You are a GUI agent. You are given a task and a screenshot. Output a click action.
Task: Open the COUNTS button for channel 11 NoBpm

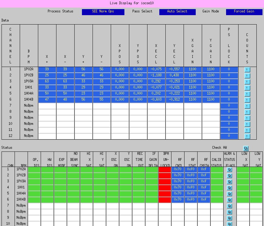247,130
